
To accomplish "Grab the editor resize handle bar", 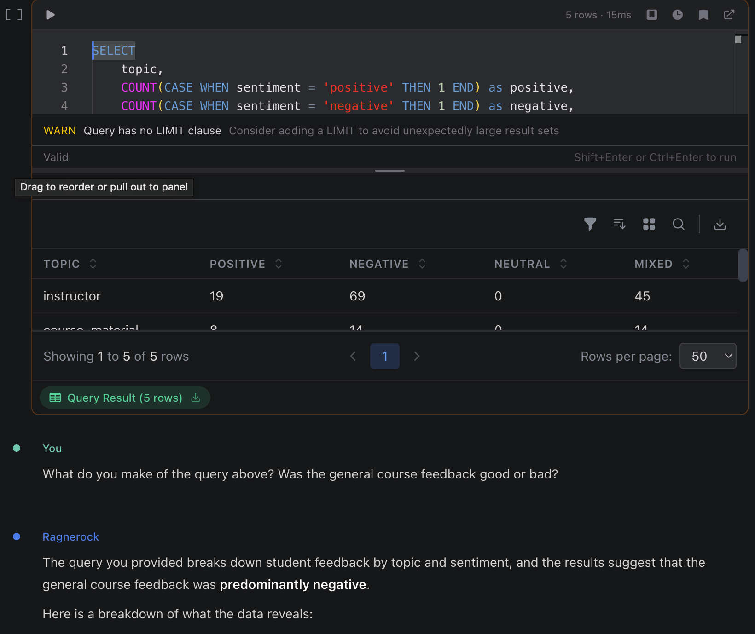I will coord(390,171).
